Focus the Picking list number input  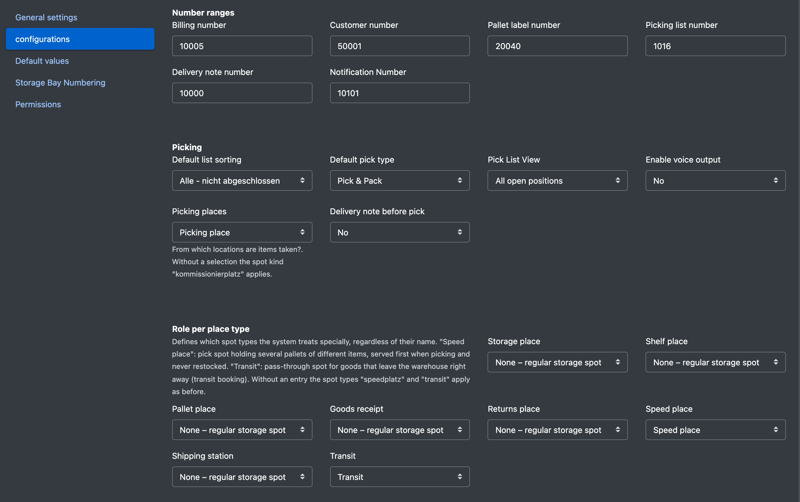point(715,46)
